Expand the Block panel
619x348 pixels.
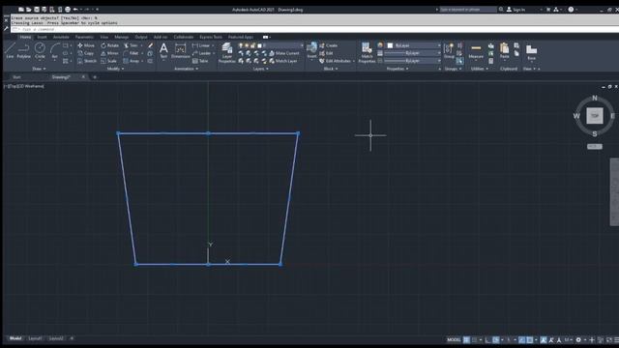tap(331, 69)
